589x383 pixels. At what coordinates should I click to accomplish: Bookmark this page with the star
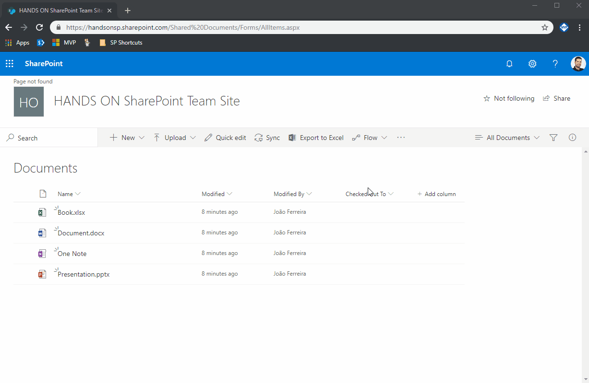click(545, 27)
